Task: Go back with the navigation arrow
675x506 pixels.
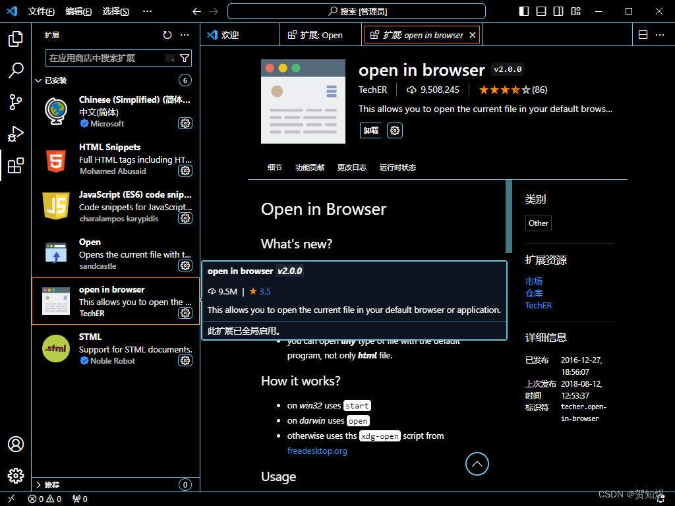Action: tap(196, 12)
